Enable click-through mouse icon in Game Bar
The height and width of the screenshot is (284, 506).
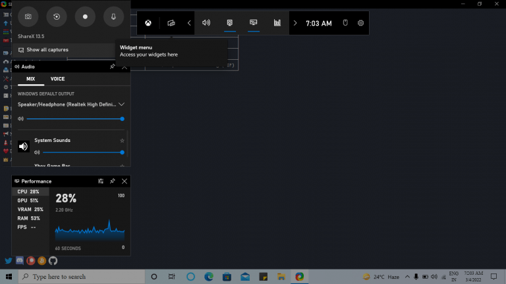click(345, 23)
